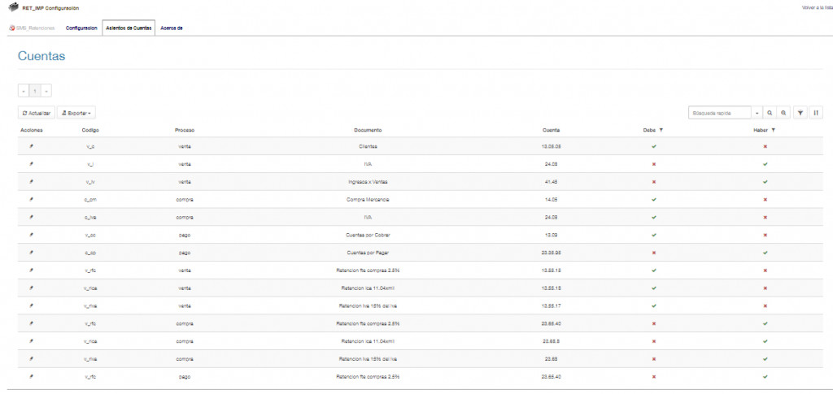Open the Acerca de tab
Viewport: 833px width, 394px height.
[x=172, y=28]
